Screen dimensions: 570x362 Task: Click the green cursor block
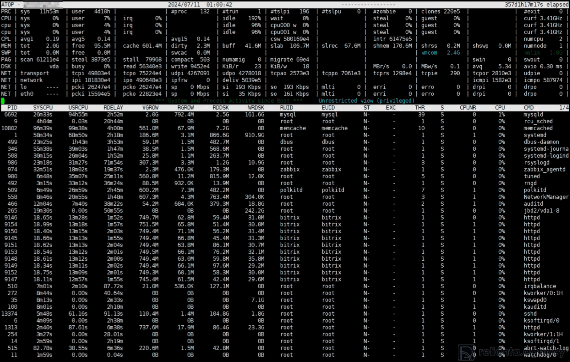(3, 101)
